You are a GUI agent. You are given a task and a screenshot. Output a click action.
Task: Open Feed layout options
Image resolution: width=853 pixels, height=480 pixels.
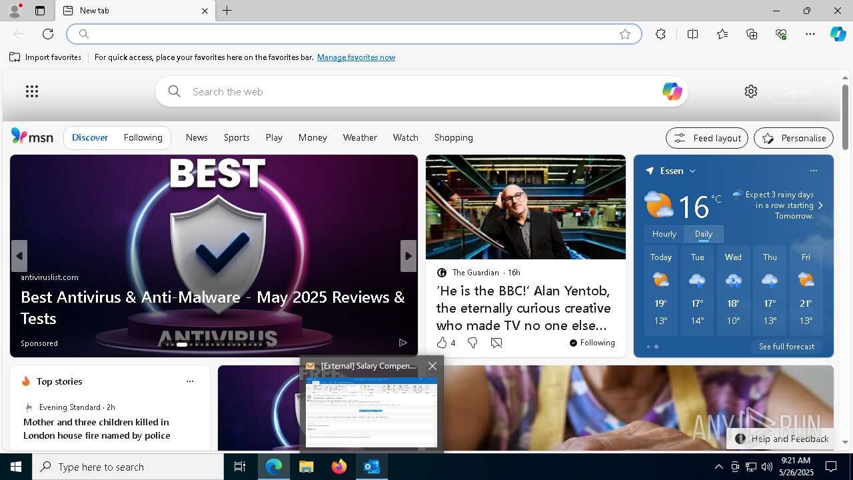coord(707,138)
